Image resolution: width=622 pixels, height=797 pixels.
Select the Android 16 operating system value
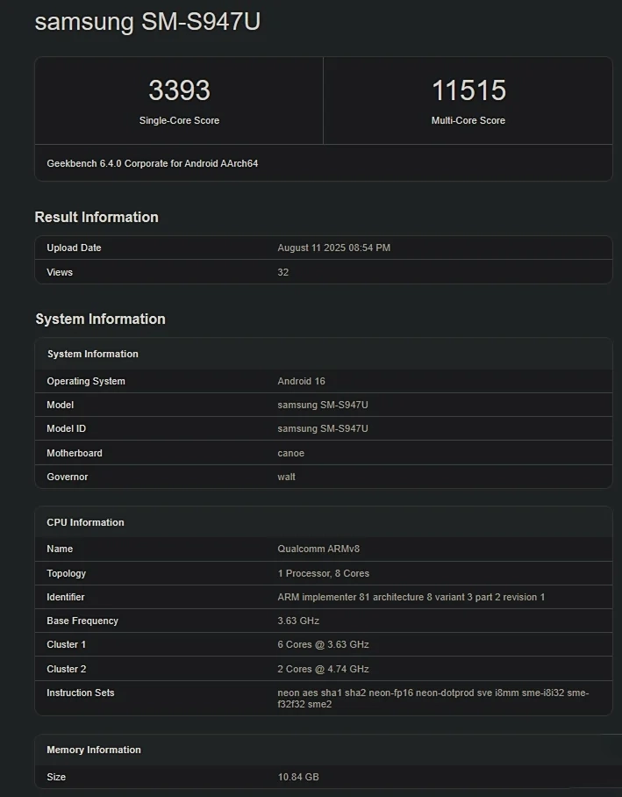click(x=301, y=381)
